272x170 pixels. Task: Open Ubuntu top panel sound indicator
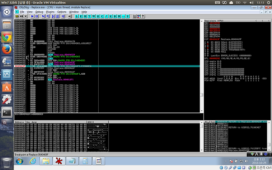pyautogui.click(x=251, y=3)
